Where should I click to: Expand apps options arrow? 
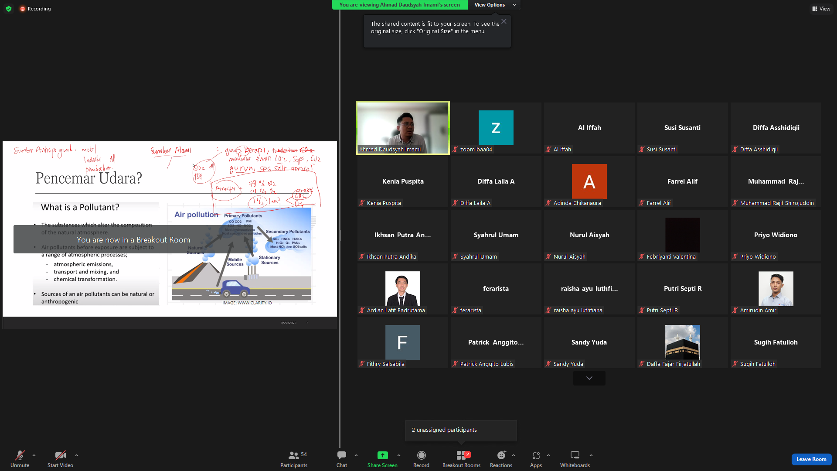click(x=548, y=455)
